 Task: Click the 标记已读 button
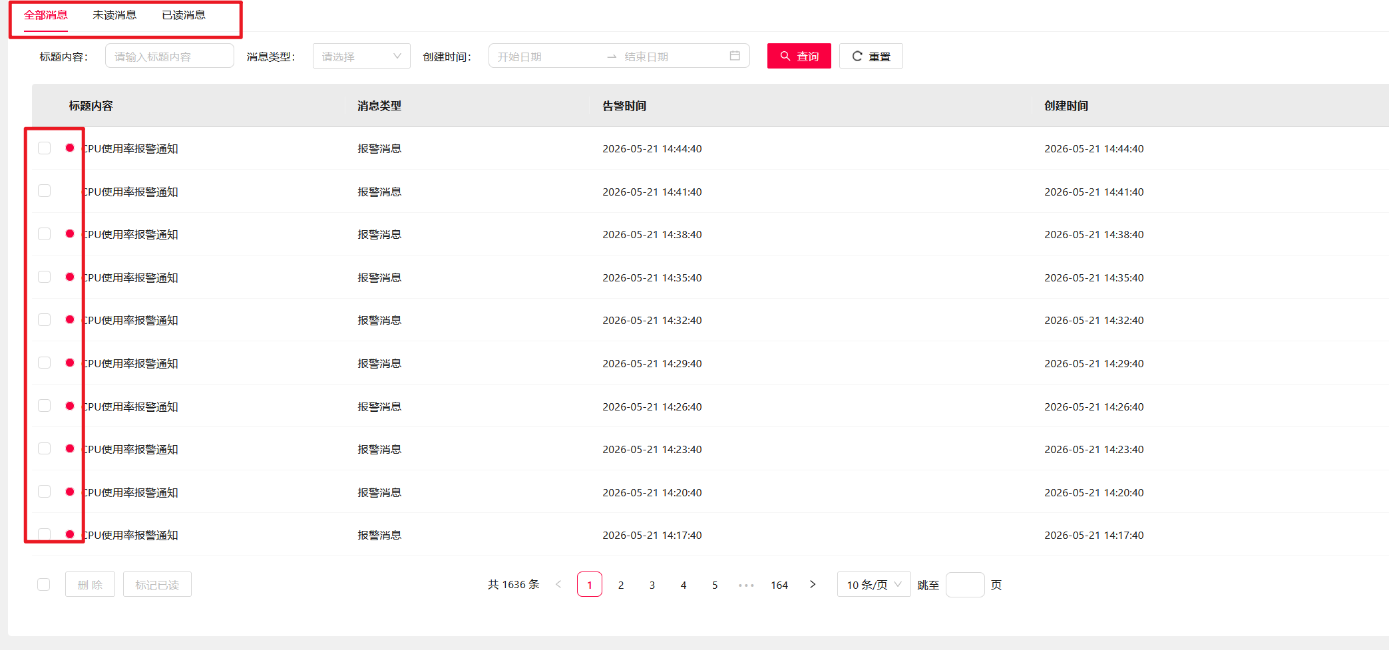[x=157, y=584]
